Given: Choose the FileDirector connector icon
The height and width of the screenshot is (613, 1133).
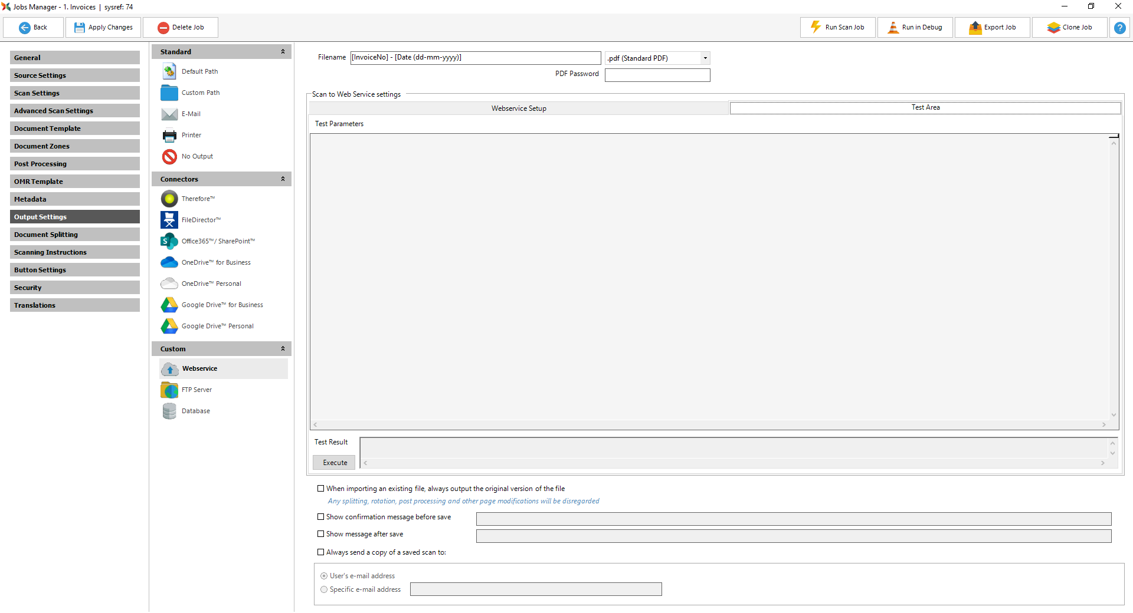Looking at the screenshot, I should point(169,220).
